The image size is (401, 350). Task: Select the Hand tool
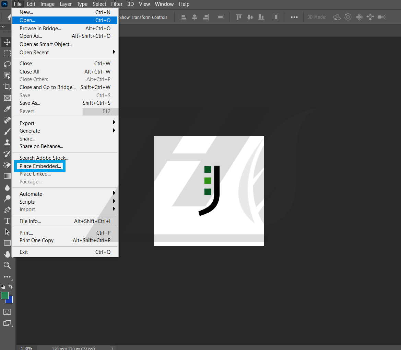[x=7, y=254]
